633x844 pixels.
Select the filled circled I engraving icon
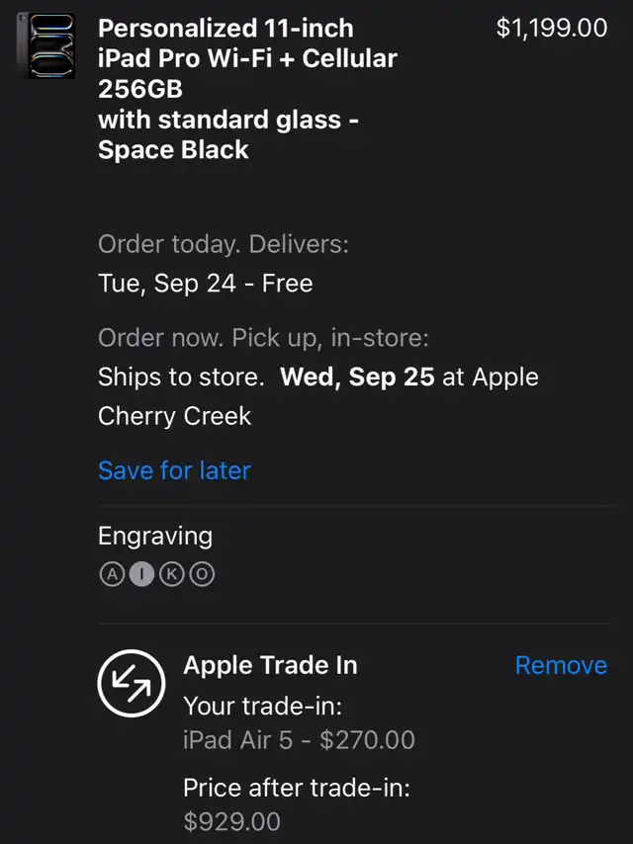coord(141,574)
